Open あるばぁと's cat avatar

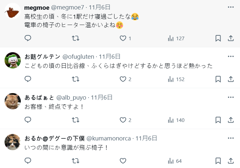[13, 101]
